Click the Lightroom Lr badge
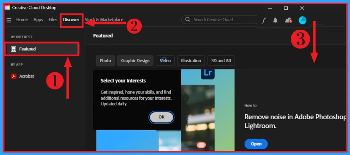The image size is (350, 155). tap(207, 74)
